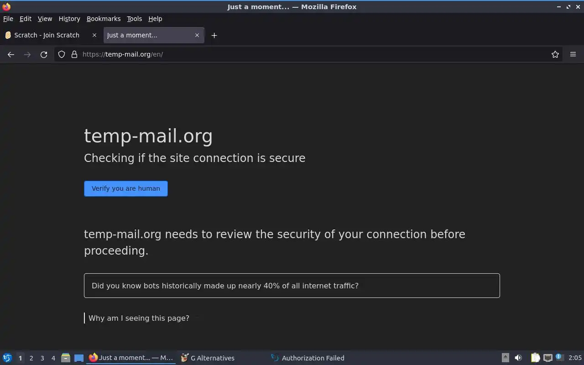Open the volume speaker tray icon
The height and width of the screenshot is (365, 584).
(518, 358)
